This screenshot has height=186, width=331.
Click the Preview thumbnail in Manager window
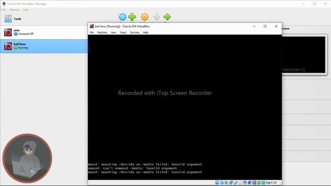tap(304, 55)
